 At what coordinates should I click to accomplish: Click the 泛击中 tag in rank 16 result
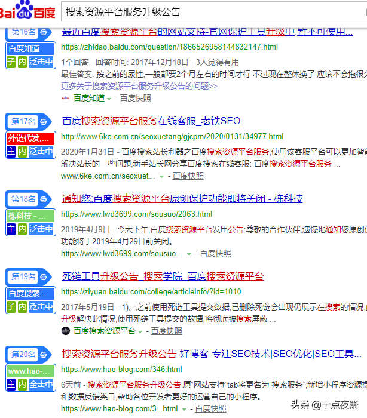41,62
